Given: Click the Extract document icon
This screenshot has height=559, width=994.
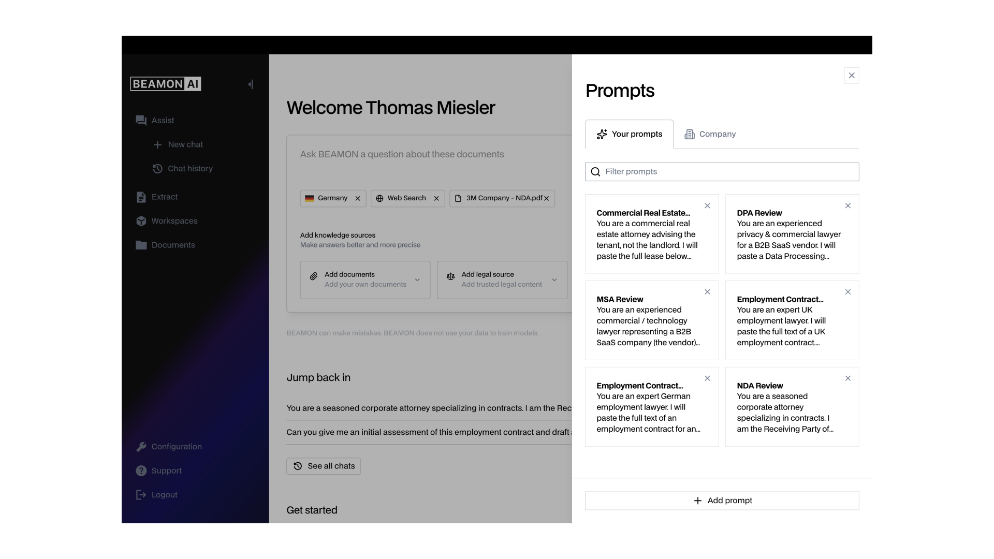Looking at the screenshot, I should click(x=141, y=197).
